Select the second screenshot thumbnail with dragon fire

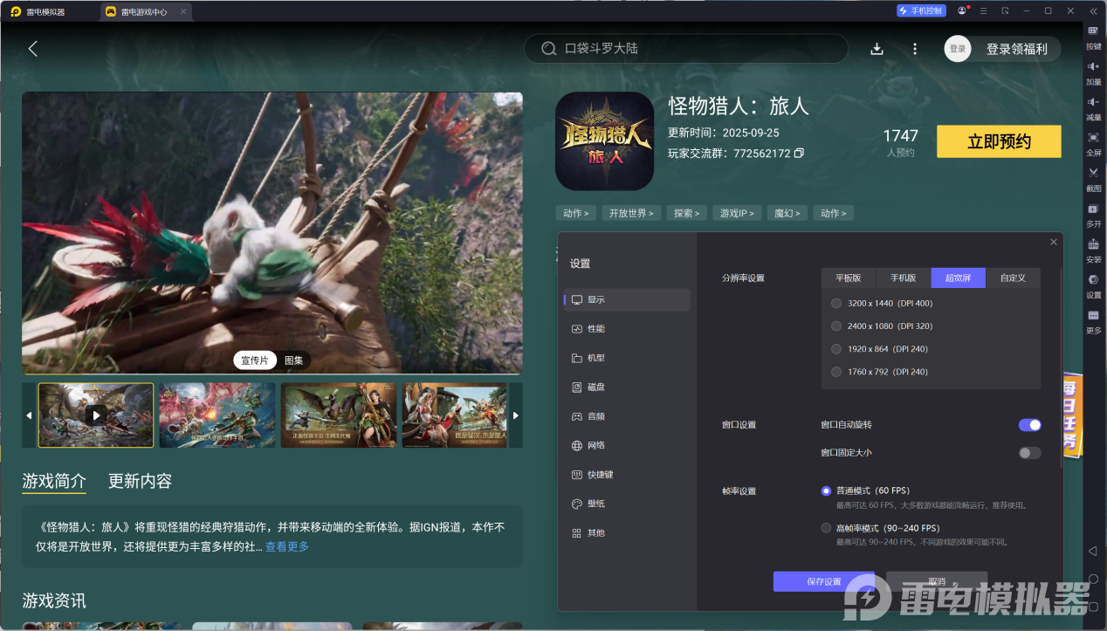coord(217,415)
